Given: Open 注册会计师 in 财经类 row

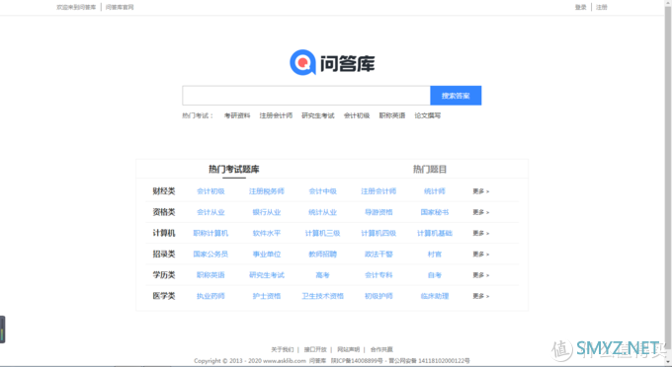Looking at the screenshot, I should tap(378, 191).
